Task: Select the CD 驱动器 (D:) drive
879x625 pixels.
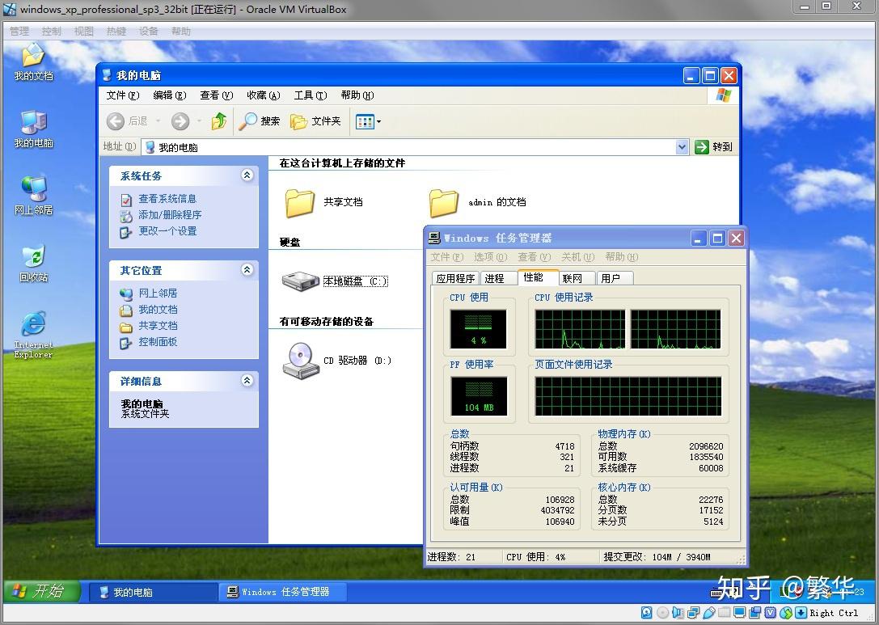Action: pyautogui.click(x=336, y=361)
